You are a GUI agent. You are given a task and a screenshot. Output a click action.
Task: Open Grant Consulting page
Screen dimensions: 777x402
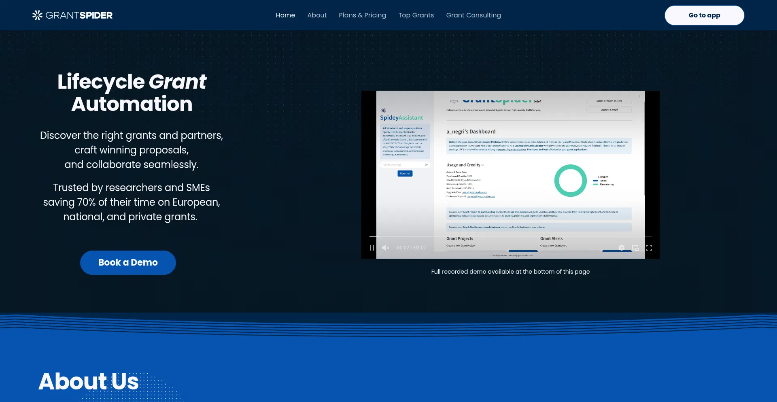(473, 15)
